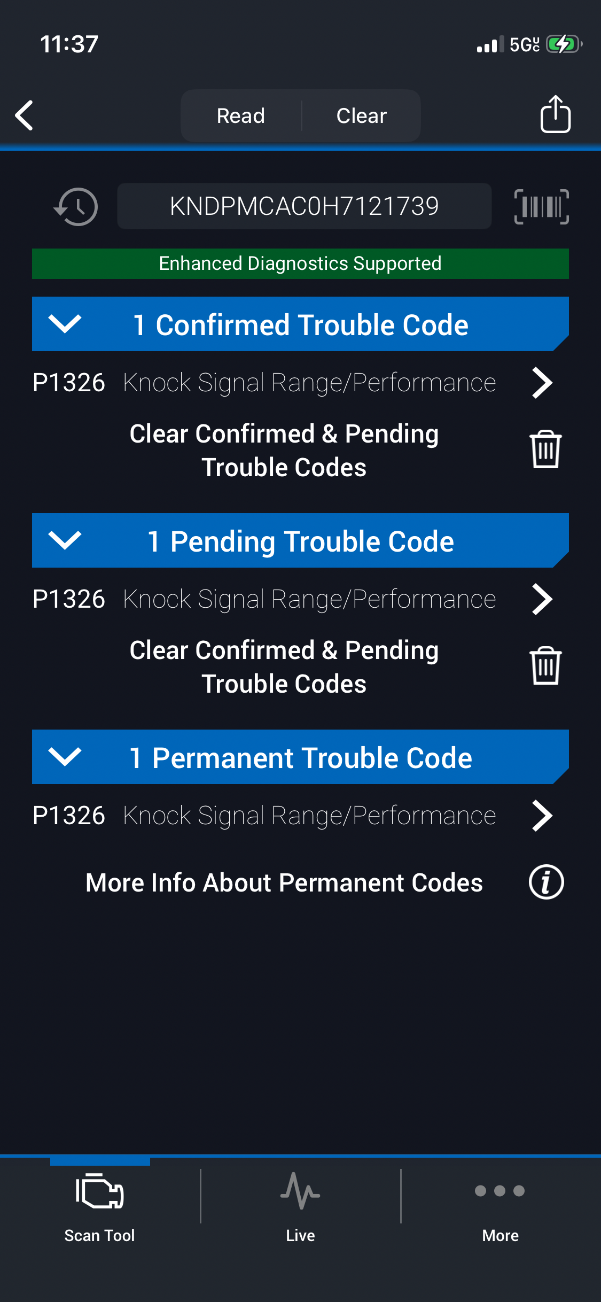Viewport: 601px width, 1302px height.
Task: Open permanent codes info icon
Action: click(546, 882)
